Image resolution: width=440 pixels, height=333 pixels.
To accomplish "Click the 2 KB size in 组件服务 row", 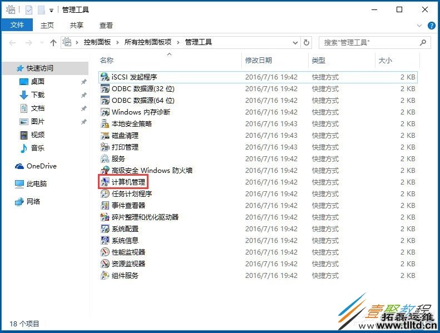I will click(x=408, y=276).
